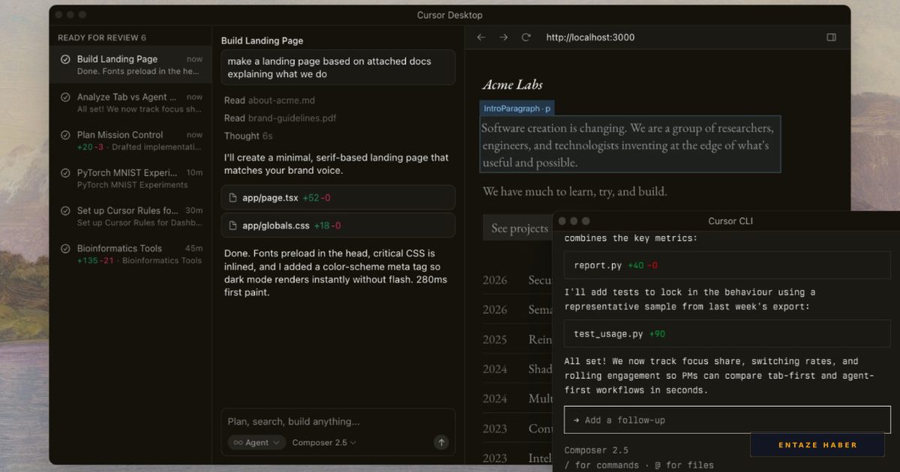The width and height of the screenshot is (900, 472).
Task: Focus the Add a follow-up field in CLI
Action: (727, 420)
